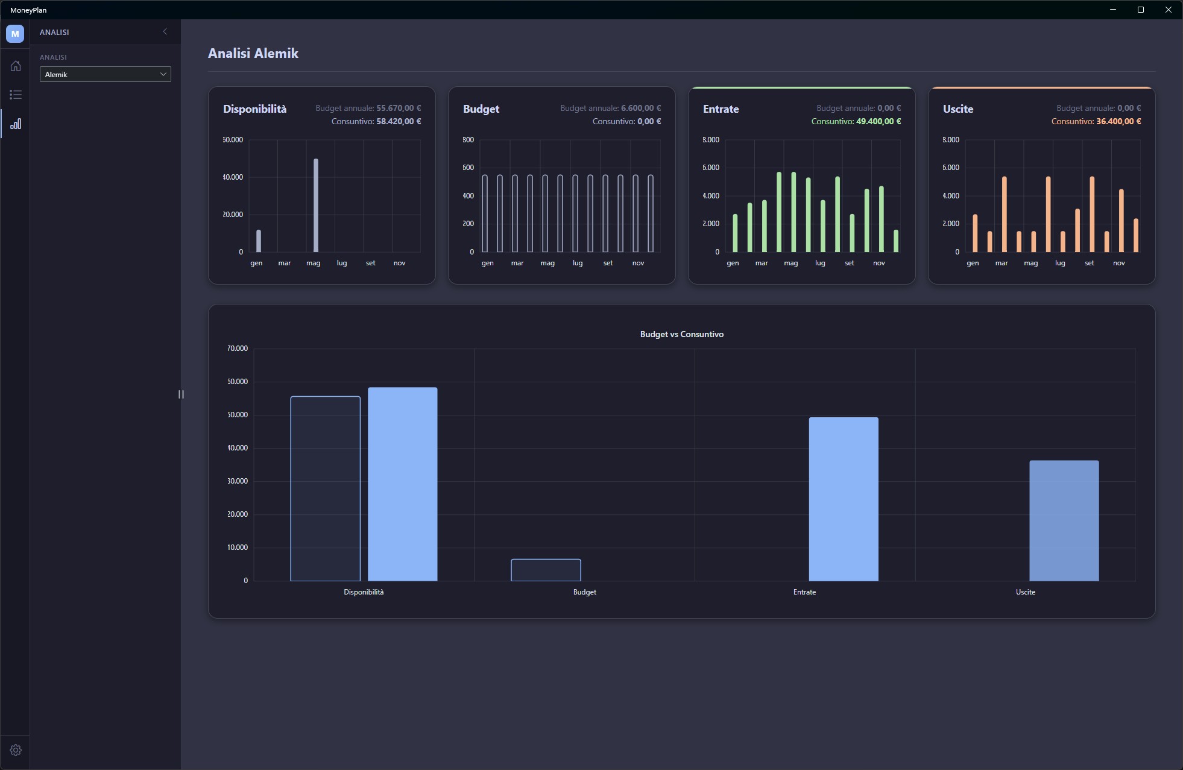The width and height of the screenshot is (1183, 770).
Task: Click the outlined Budget bar in the bottom chart
Action: pos(546,570)
